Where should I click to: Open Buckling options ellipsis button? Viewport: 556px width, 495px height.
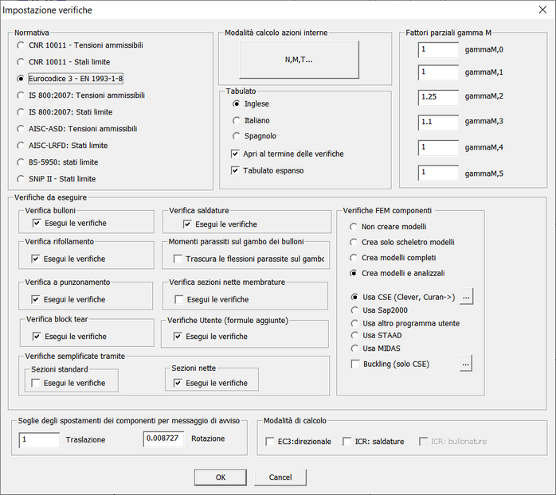466,364
